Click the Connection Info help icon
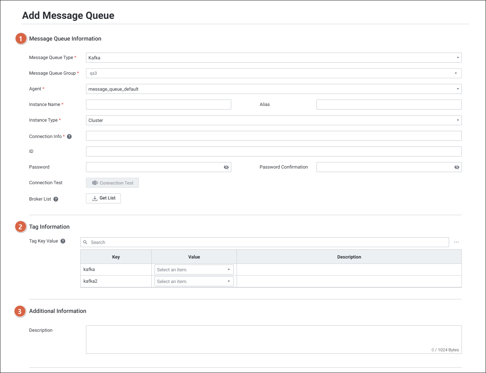 (x=69, y=137)
